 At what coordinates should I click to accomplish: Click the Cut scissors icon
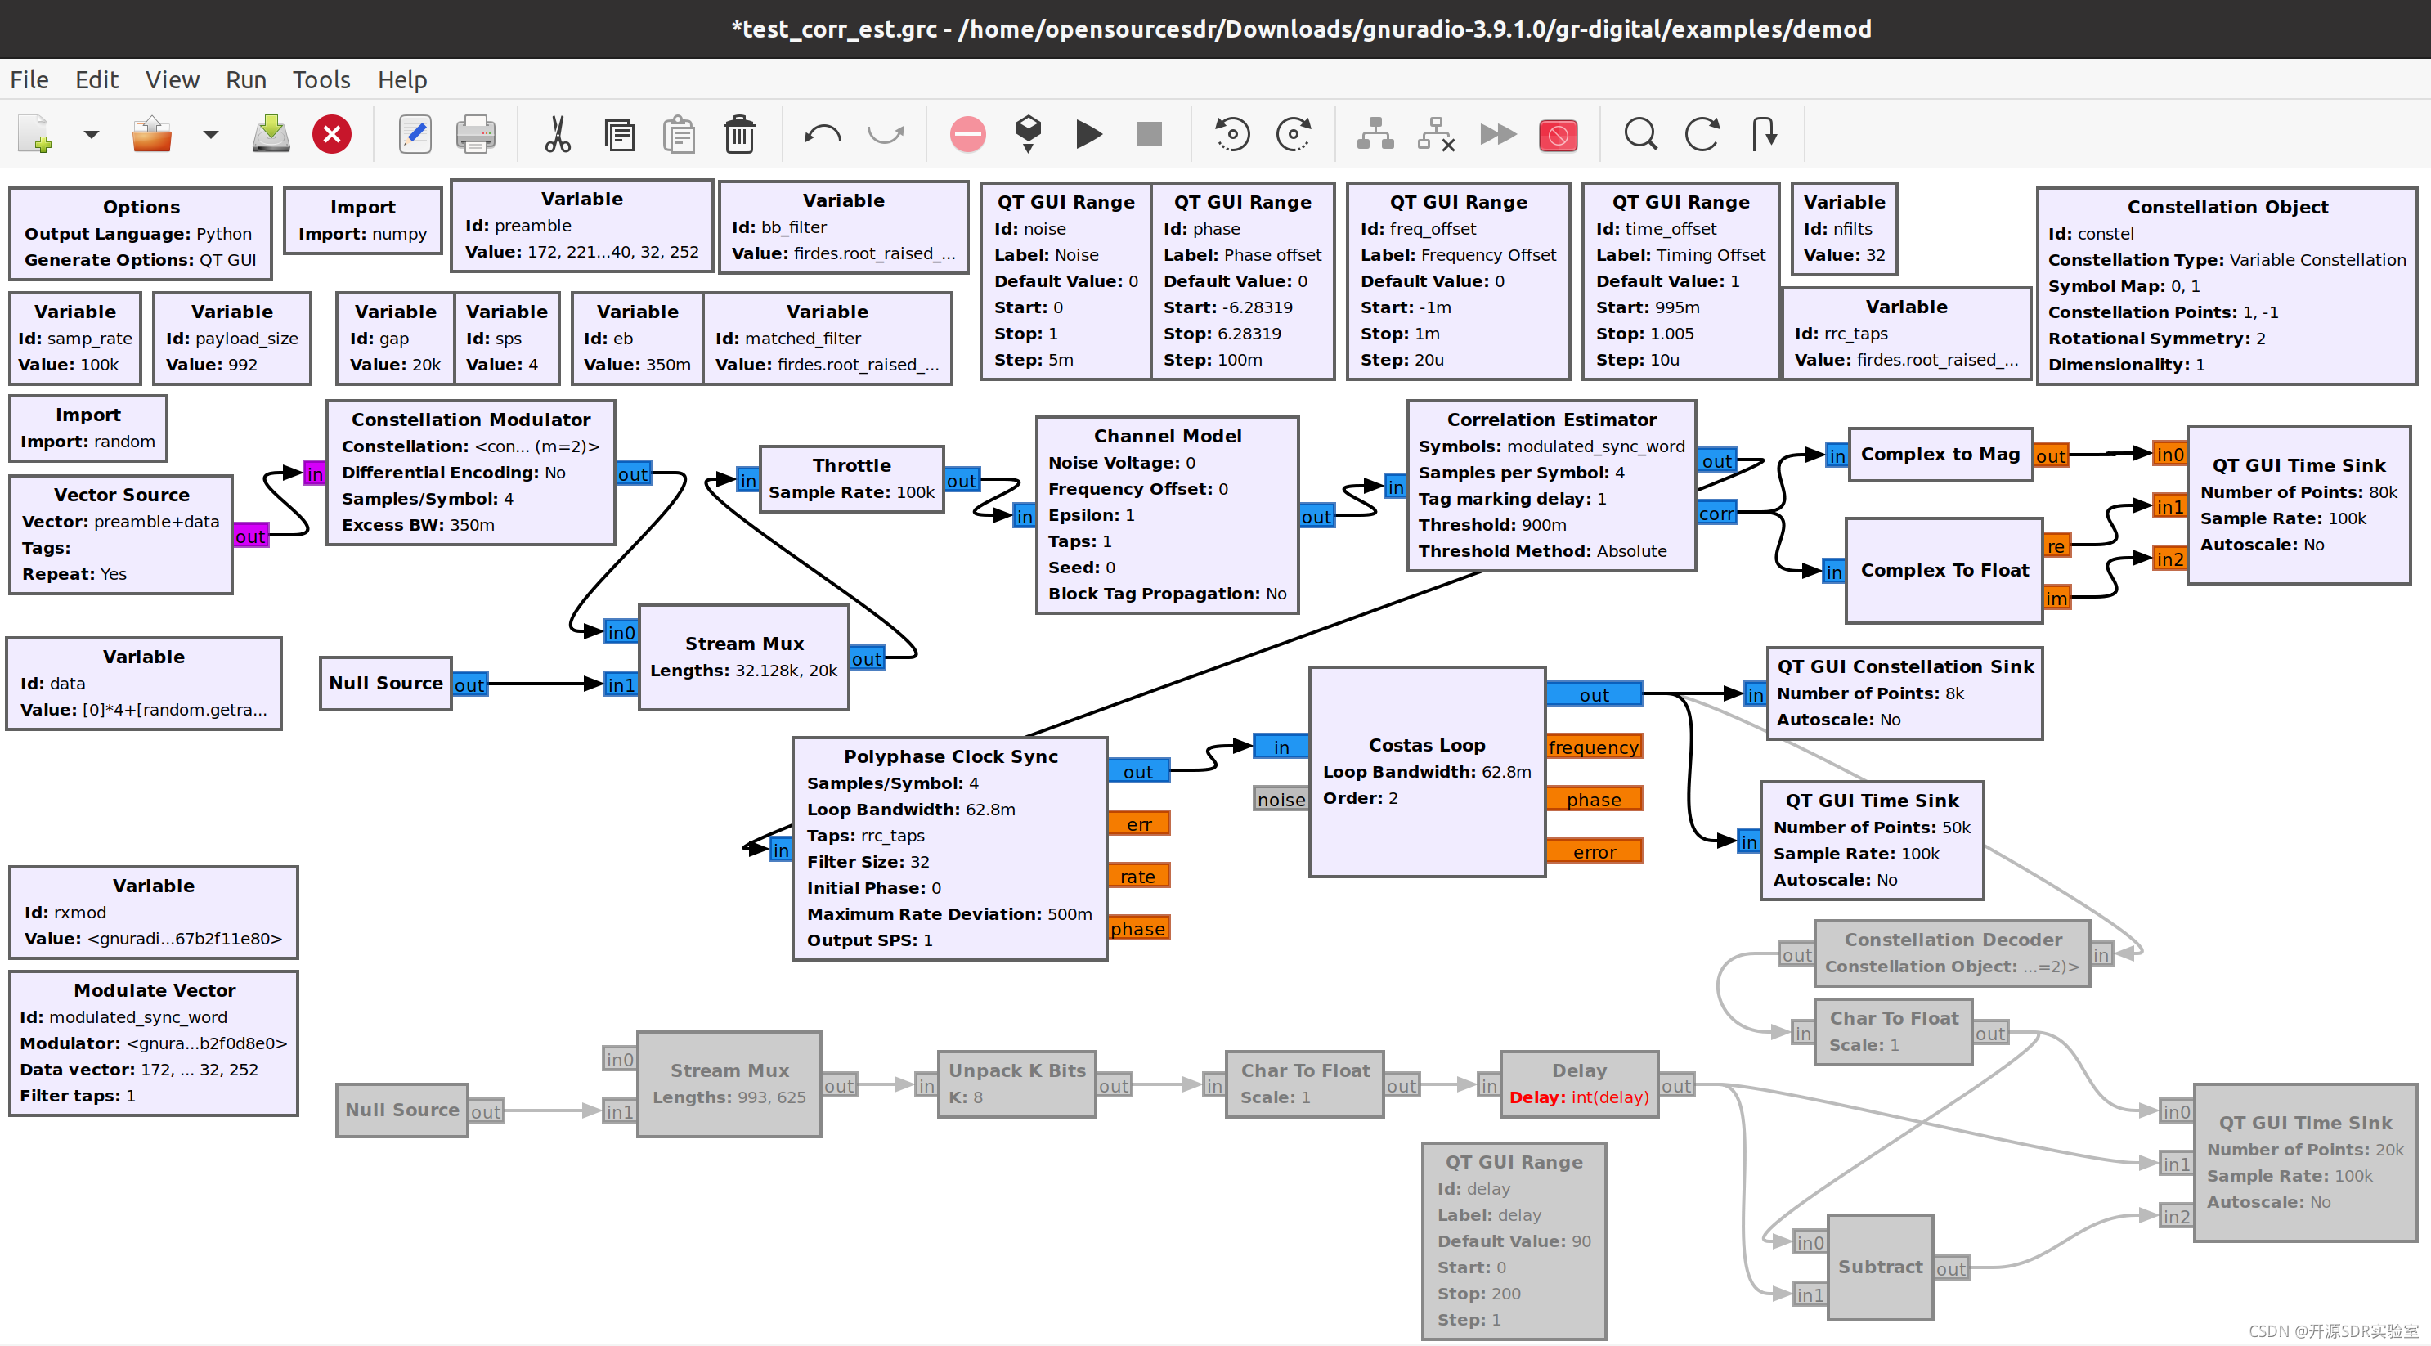click(557, 134)
